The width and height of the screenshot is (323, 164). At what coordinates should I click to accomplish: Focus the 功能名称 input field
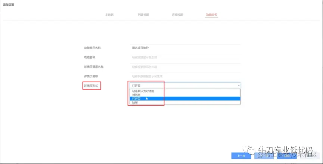click(185, 57)
